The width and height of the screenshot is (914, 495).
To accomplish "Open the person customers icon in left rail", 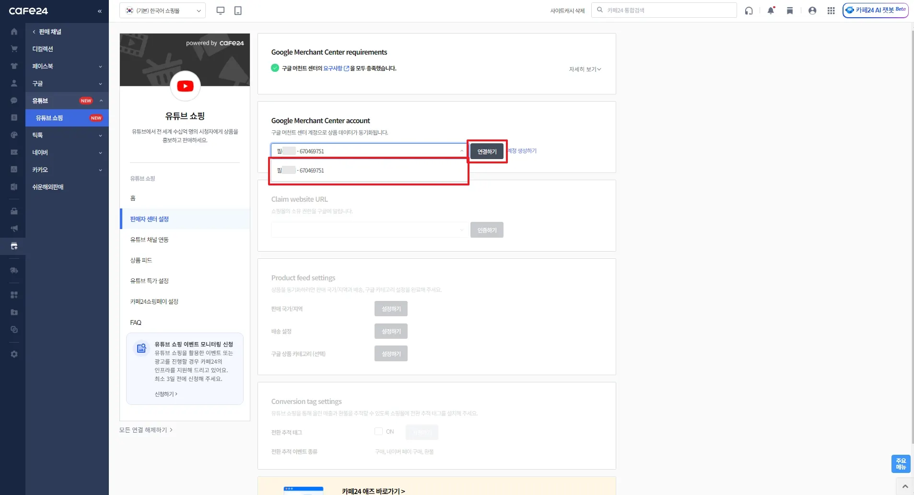I will point(14,83).
